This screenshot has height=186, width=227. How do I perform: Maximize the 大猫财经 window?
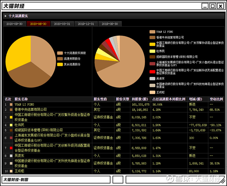click(213, 6)
